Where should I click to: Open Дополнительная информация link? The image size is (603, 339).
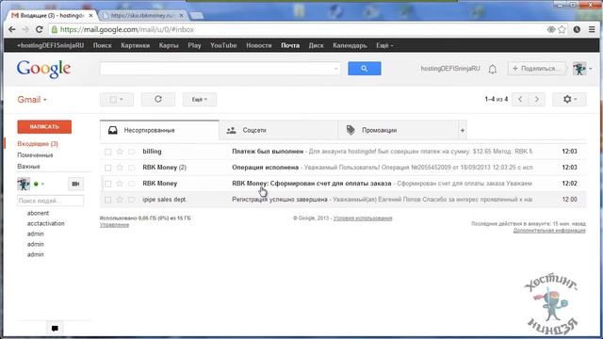(549, 231)
